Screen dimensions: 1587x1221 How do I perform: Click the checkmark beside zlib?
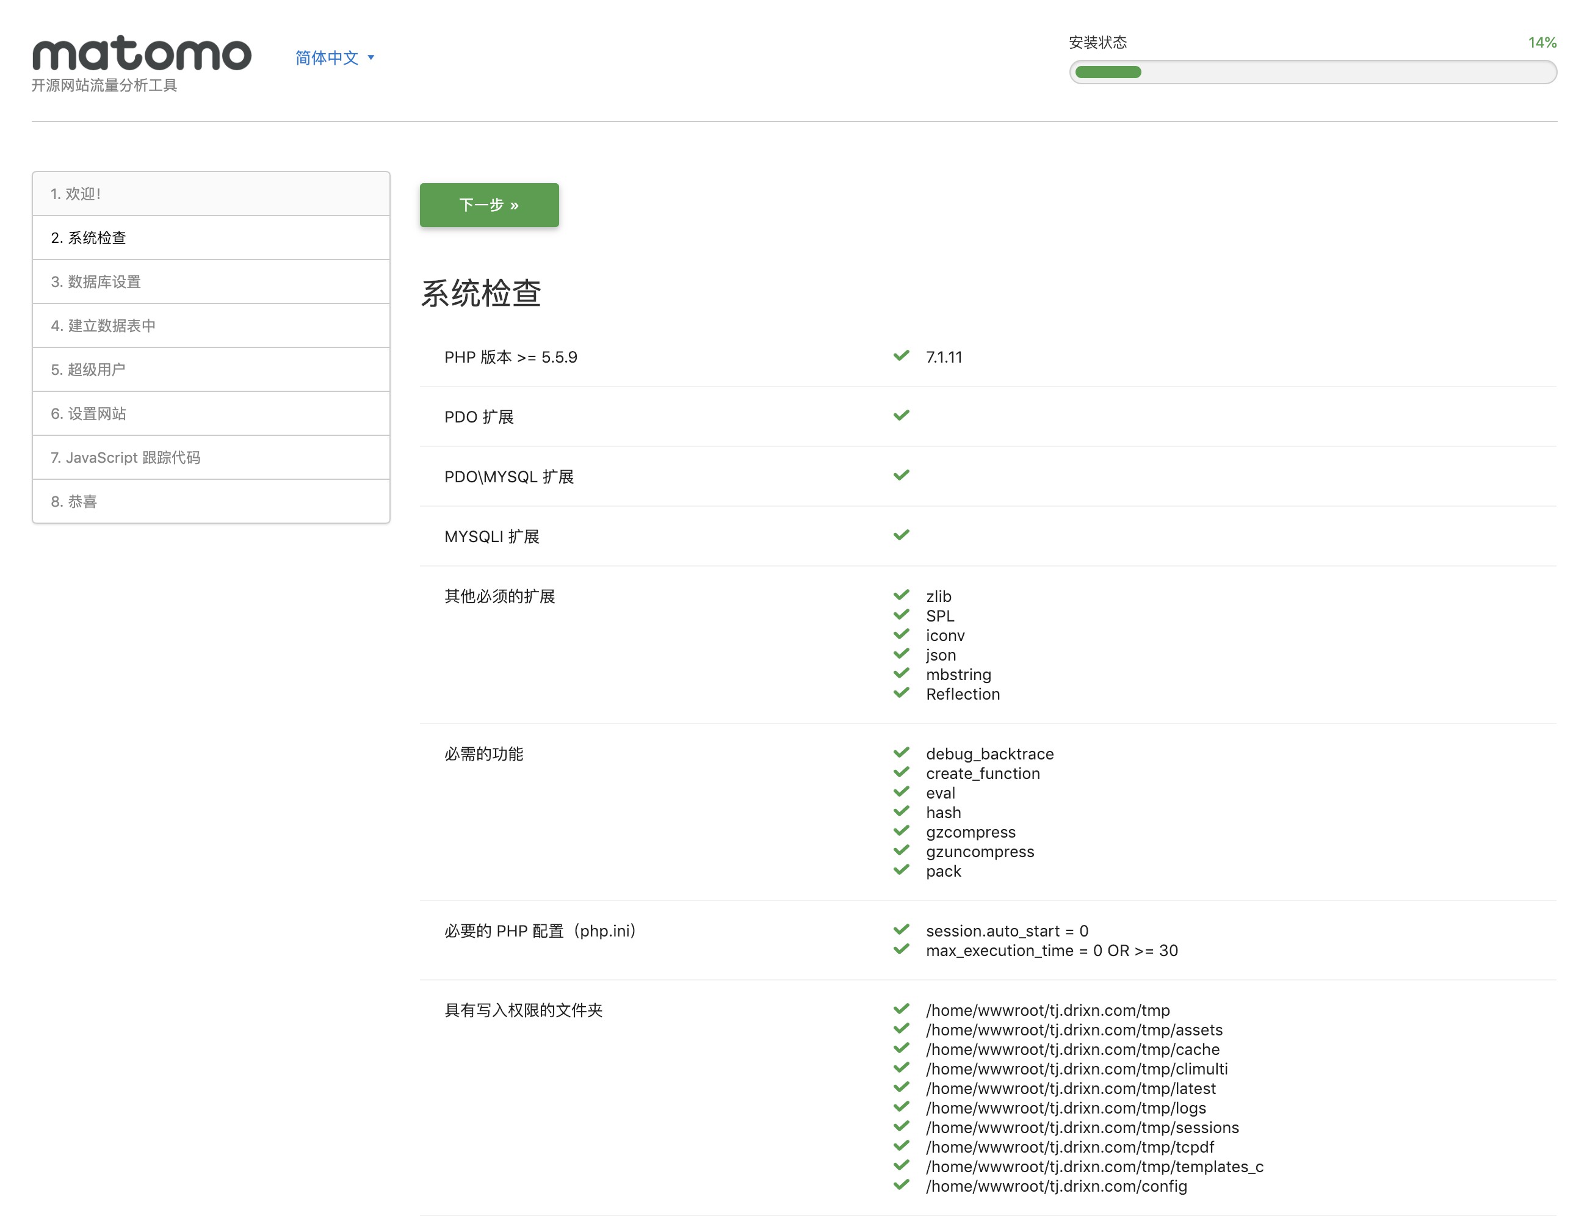(901, 595)
